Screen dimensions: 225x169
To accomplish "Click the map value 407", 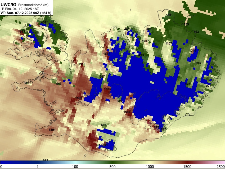I will pyautogui.click(x=44, y=23).
